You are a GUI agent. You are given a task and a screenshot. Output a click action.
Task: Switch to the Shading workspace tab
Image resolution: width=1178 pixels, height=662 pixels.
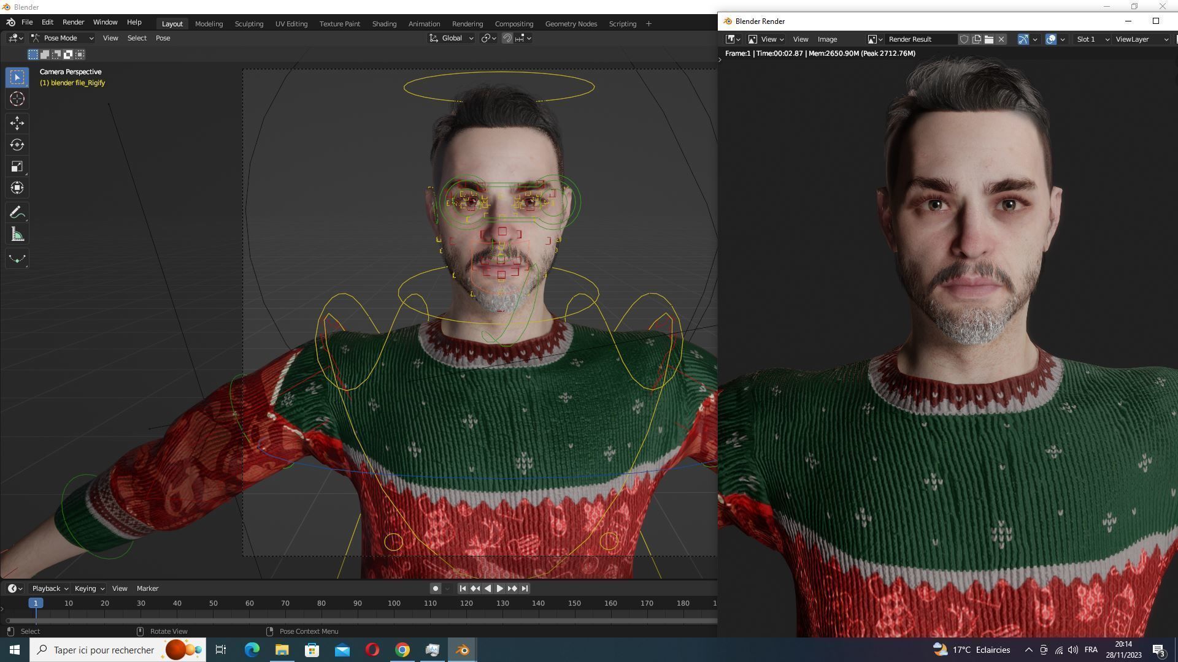tap(384, 24)
